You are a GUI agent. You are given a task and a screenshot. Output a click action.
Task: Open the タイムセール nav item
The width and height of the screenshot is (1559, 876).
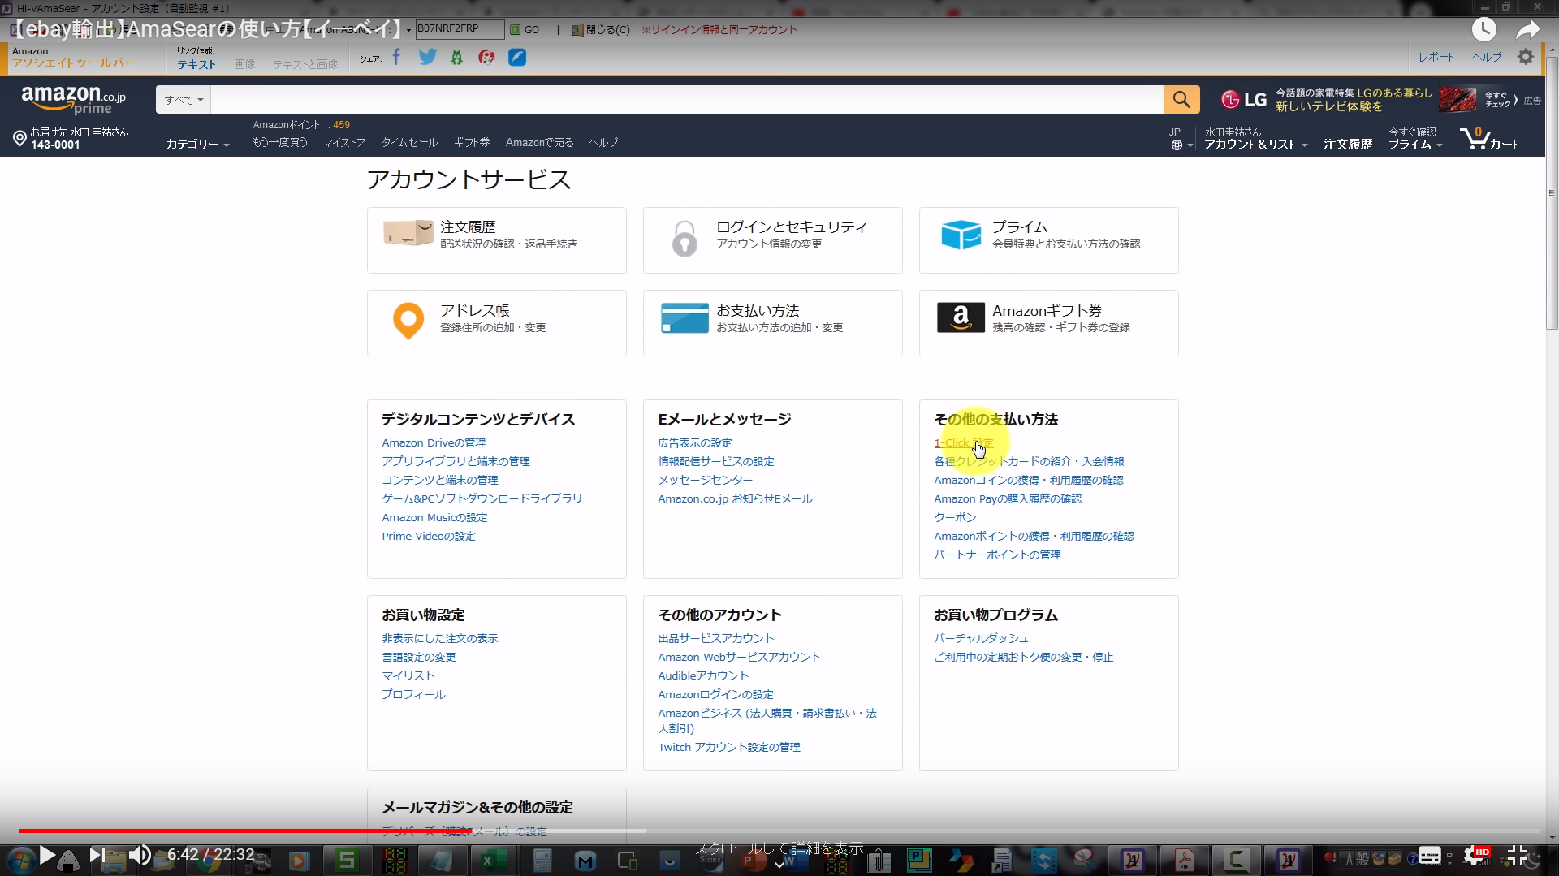(409, 142)
